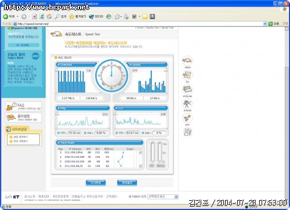This screenshot has height=210, width=290.
Task: Click first link in cyber consultation box
Action: pyautogui.click(x=21, y=137)
